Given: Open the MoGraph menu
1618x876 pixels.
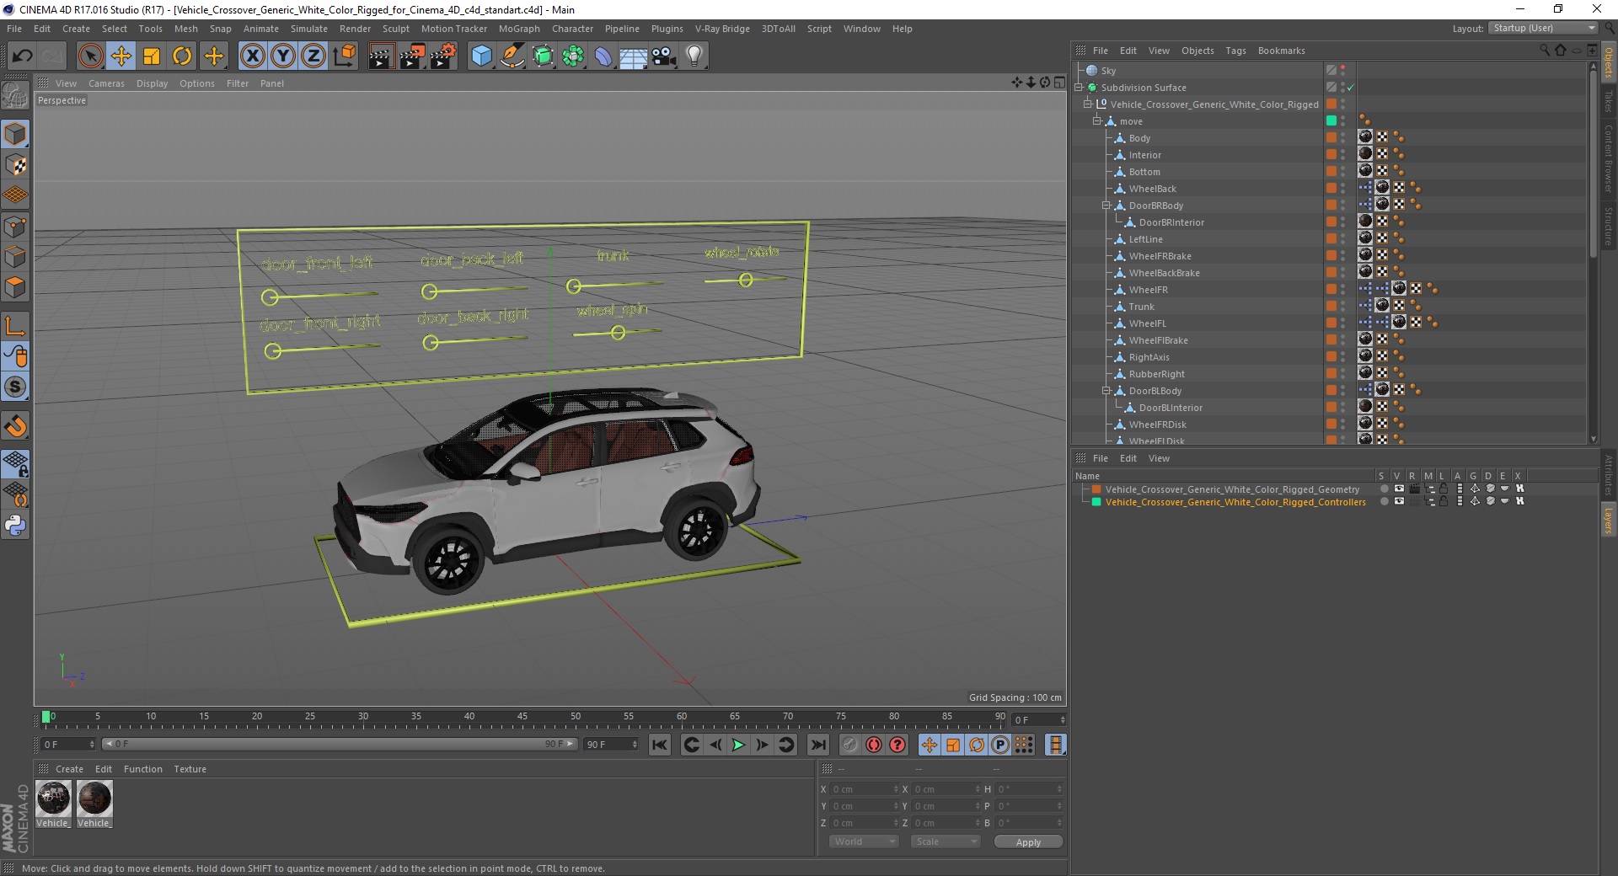Looking at the screenshot, I should click(519, 29).
